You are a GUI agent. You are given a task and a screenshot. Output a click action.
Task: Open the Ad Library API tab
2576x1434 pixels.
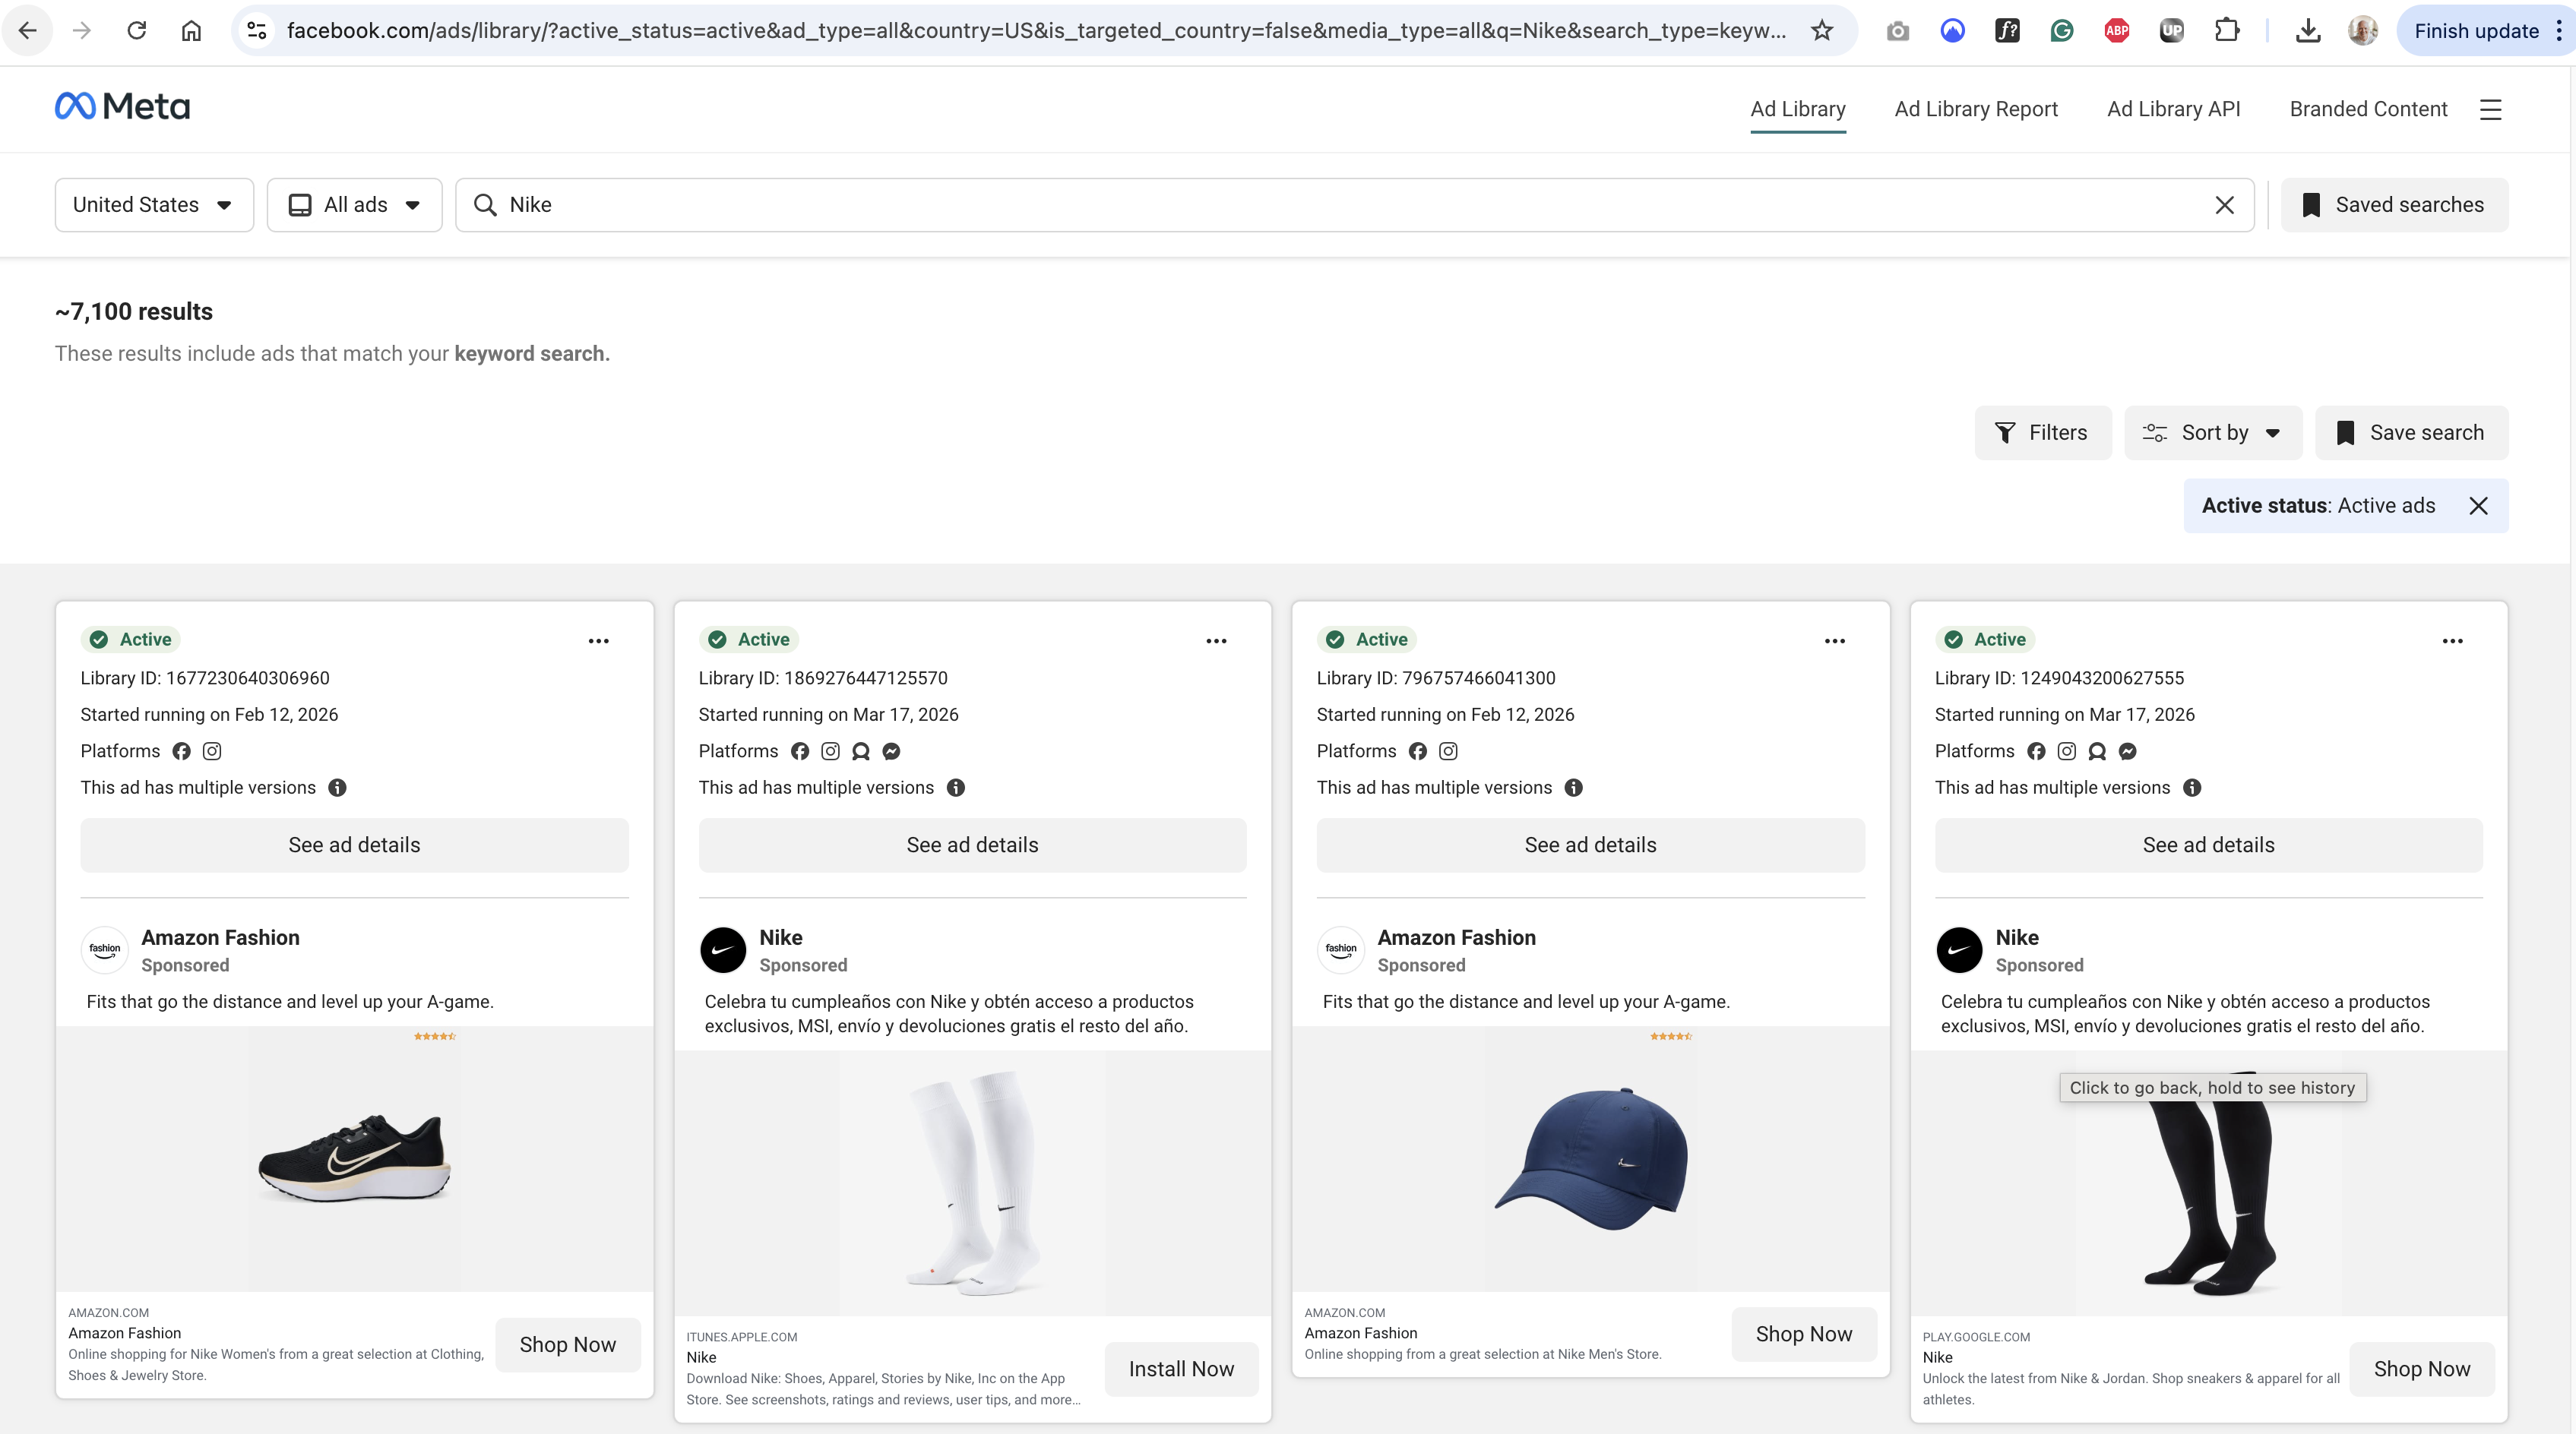tap(2174, 109)
